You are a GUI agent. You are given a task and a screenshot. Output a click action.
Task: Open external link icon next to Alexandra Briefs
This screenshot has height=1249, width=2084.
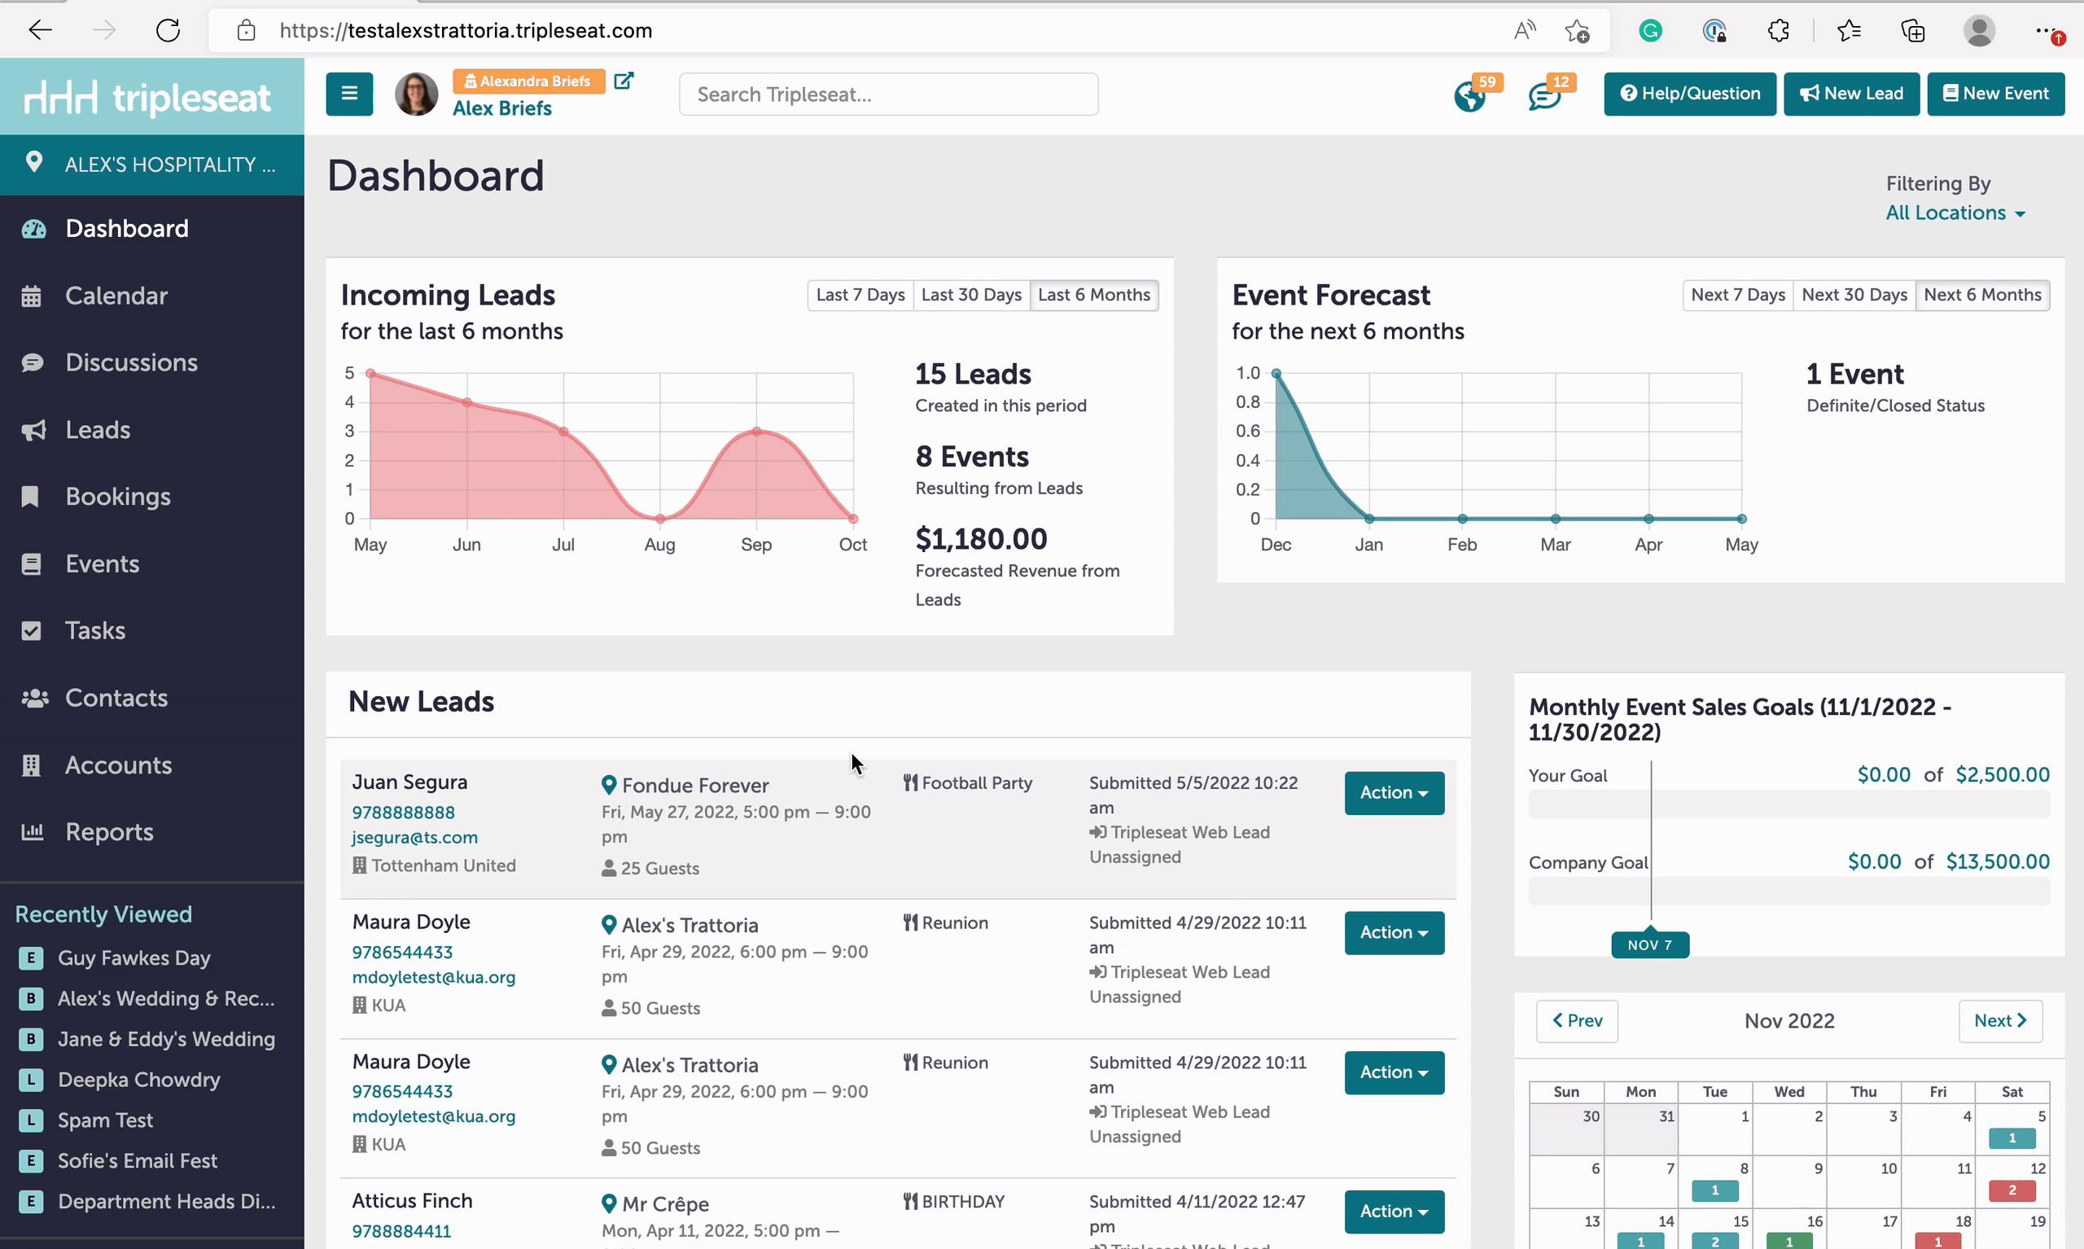pos(624,81)
